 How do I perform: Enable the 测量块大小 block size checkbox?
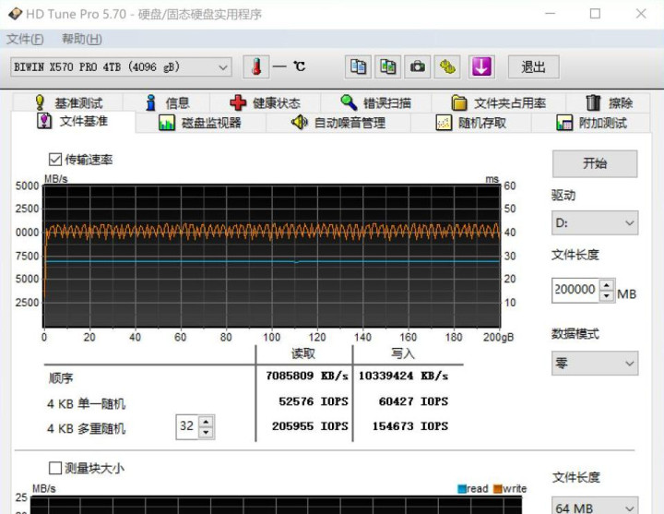(x=55, y=468)
